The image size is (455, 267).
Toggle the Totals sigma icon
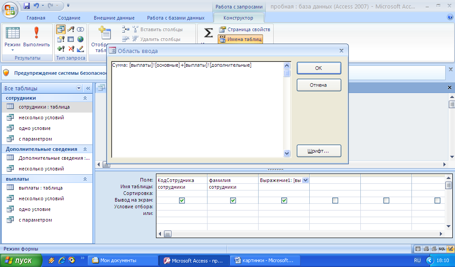coord(208,32)
